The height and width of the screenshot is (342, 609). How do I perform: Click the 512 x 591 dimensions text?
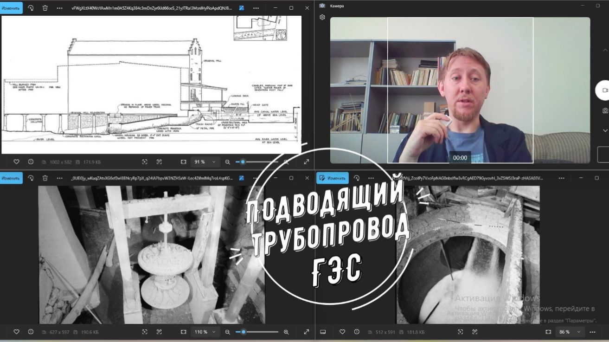click(385, 332)
